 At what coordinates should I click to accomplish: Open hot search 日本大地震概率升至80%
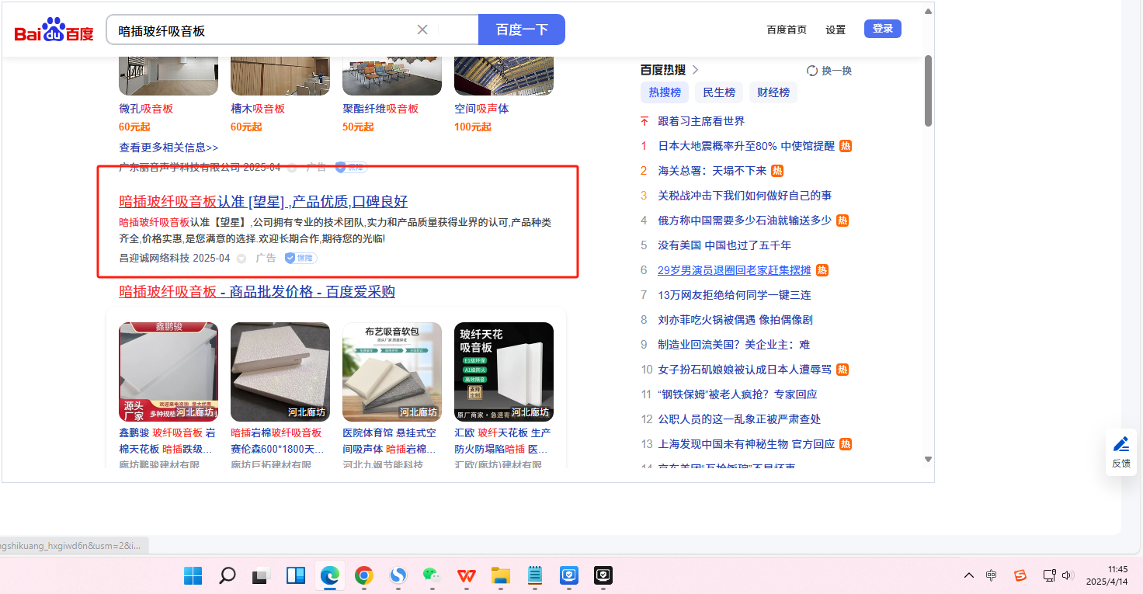click(x=746, y=146)
